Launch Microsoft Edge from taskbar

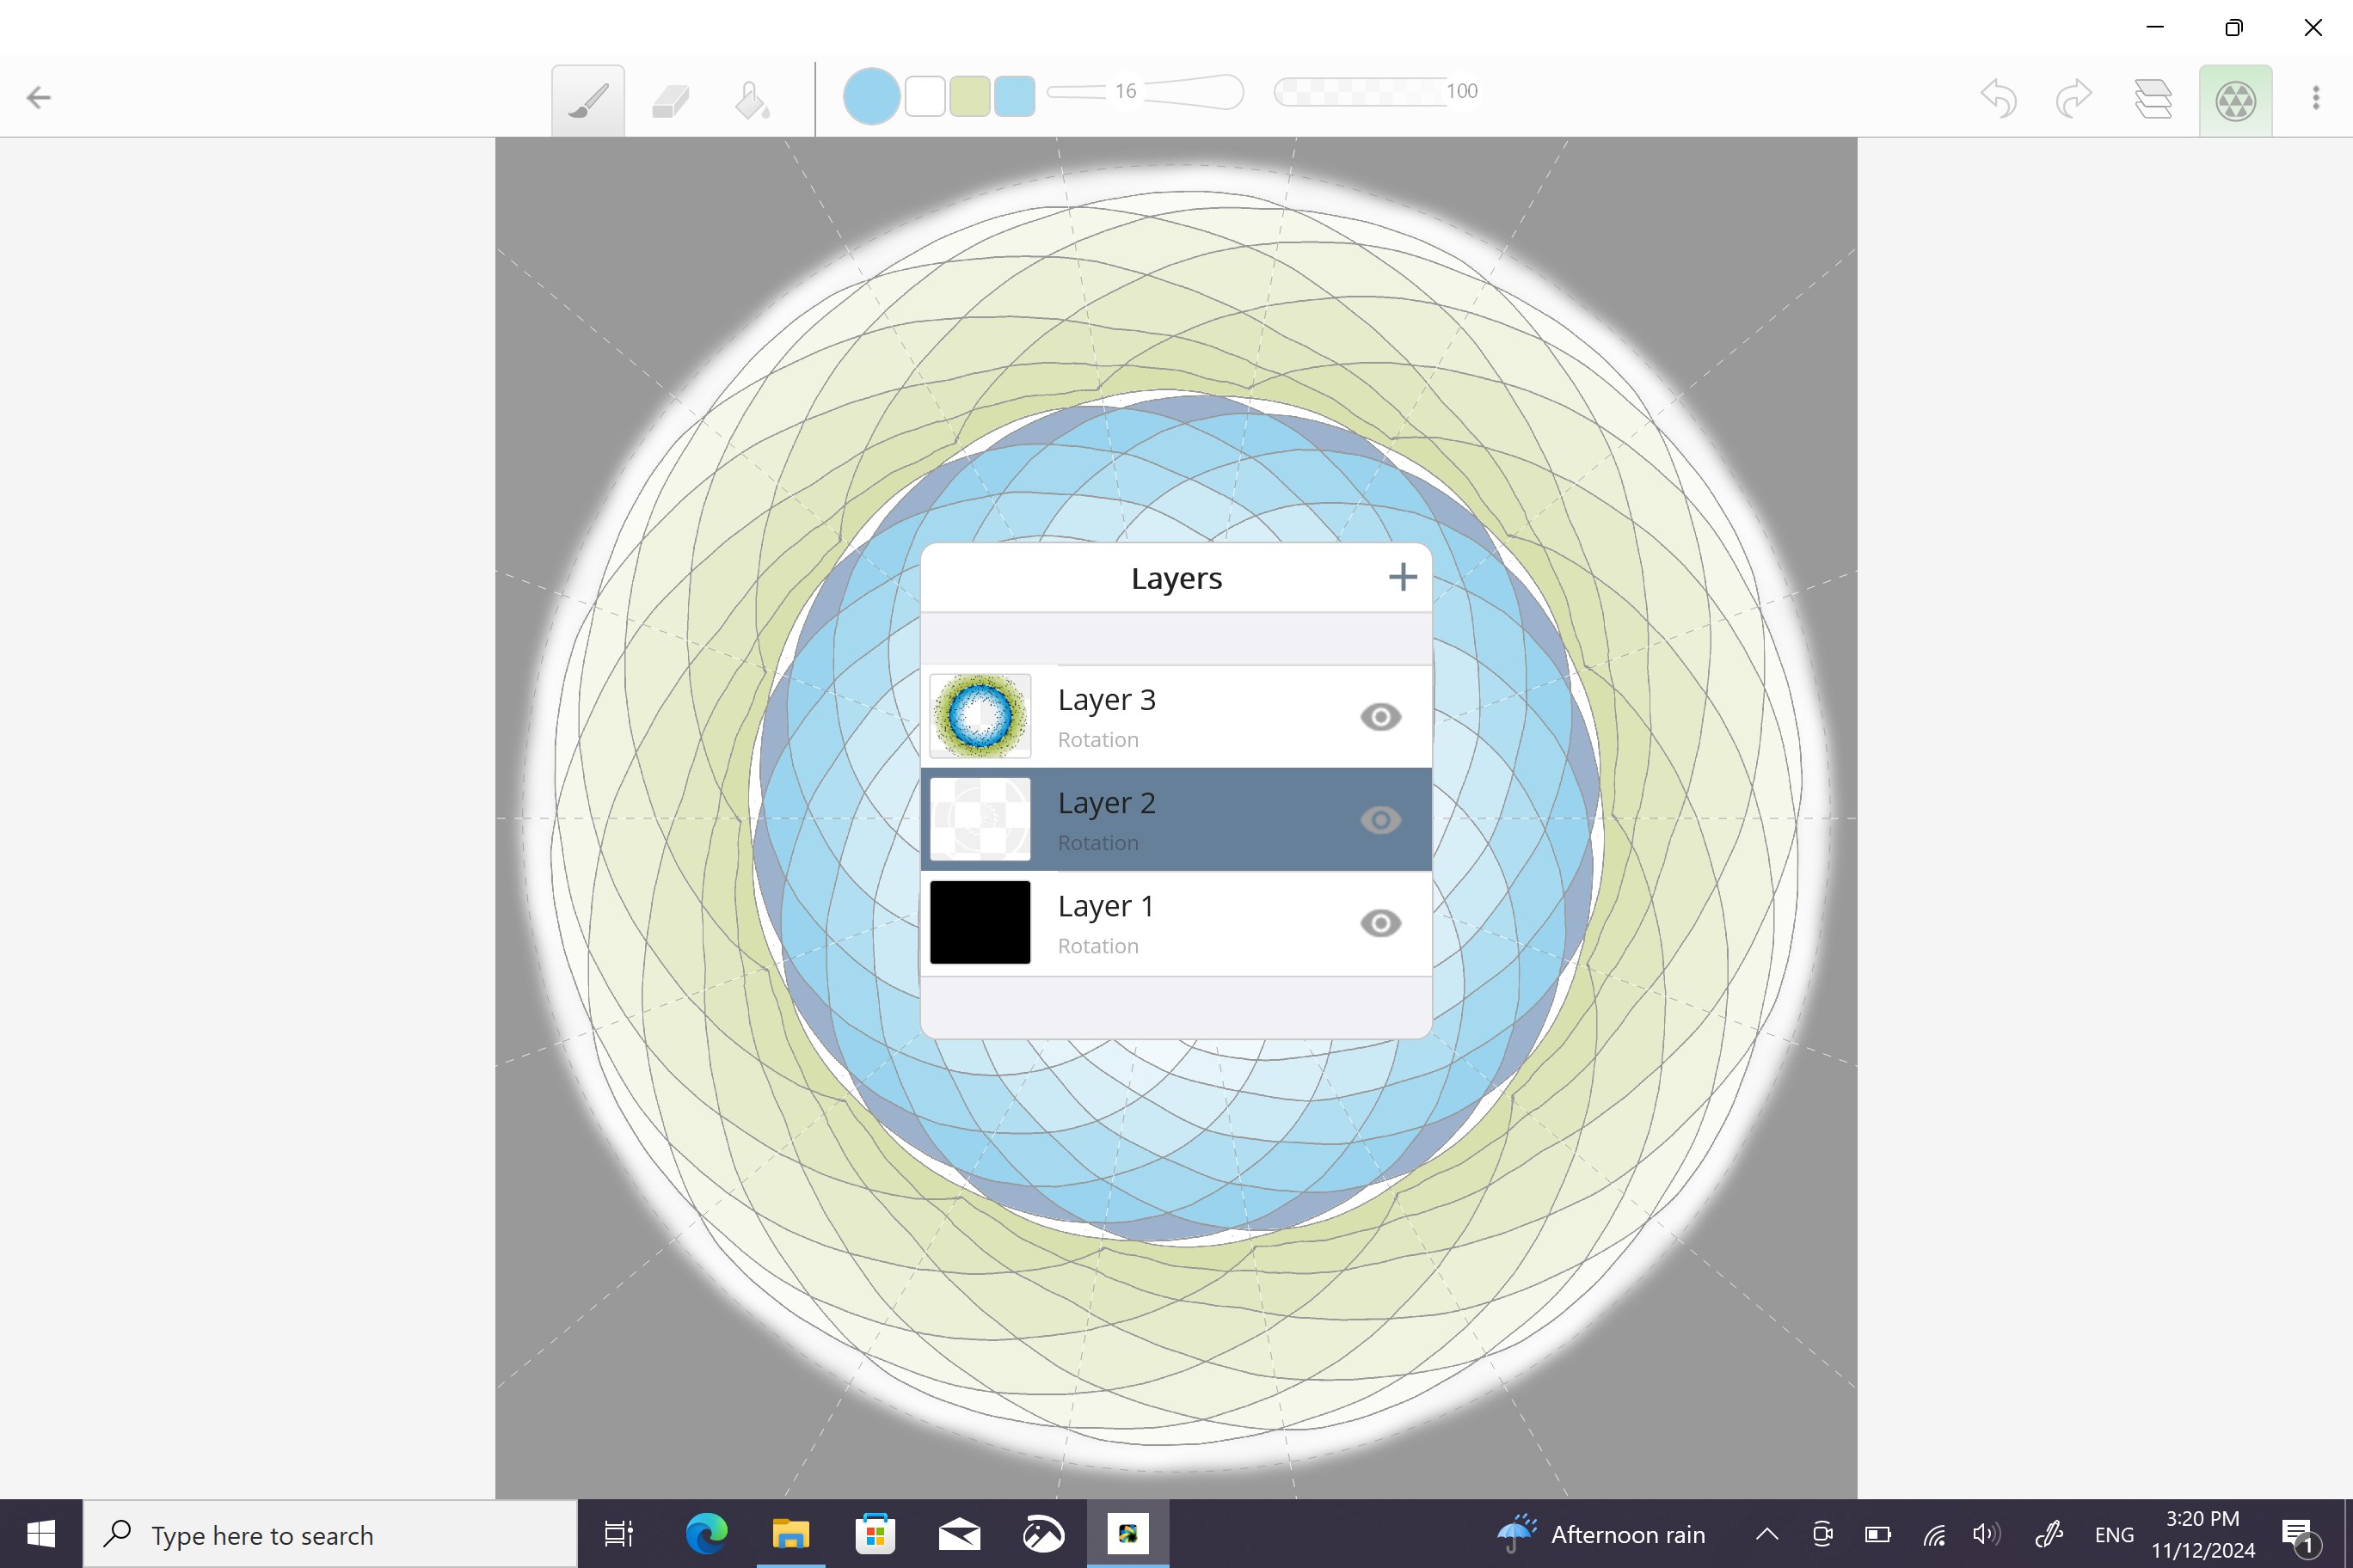(706, 1534)
